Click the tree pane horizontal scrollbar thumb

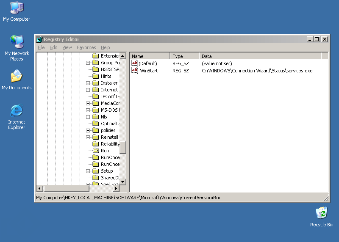click(67, 188)
